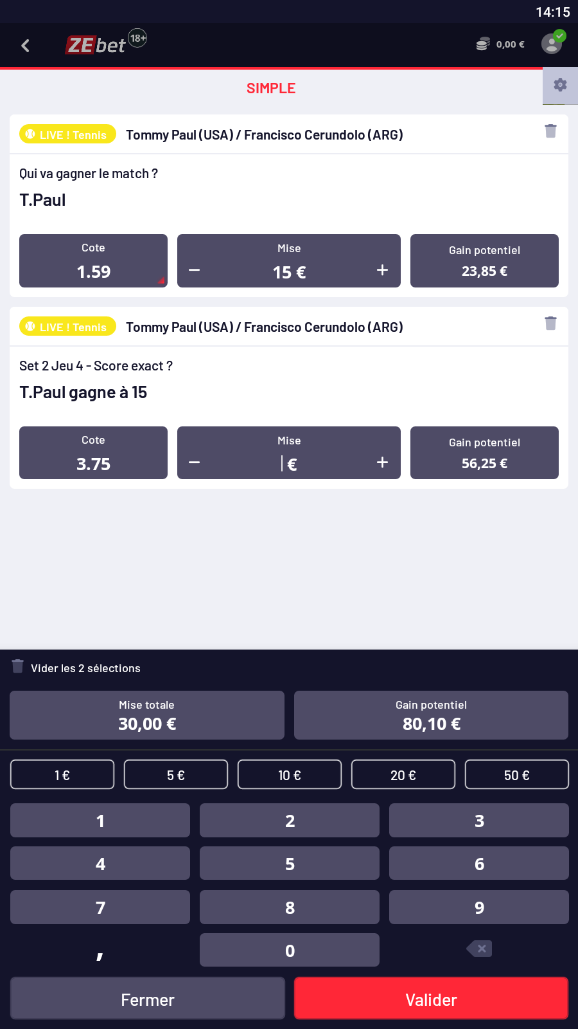Decrease the stake for T.Paul match bet
Image resolution: width=578 pixels, height=1029 pixels.
(x=195, y=270)
